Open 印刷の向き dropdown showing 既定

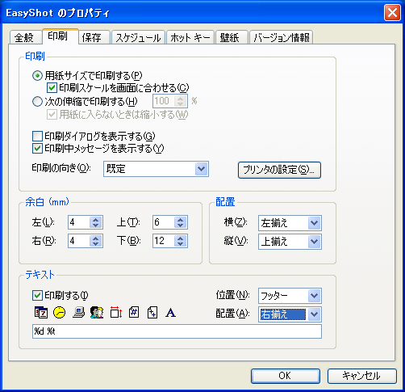(x=156, y=169)
